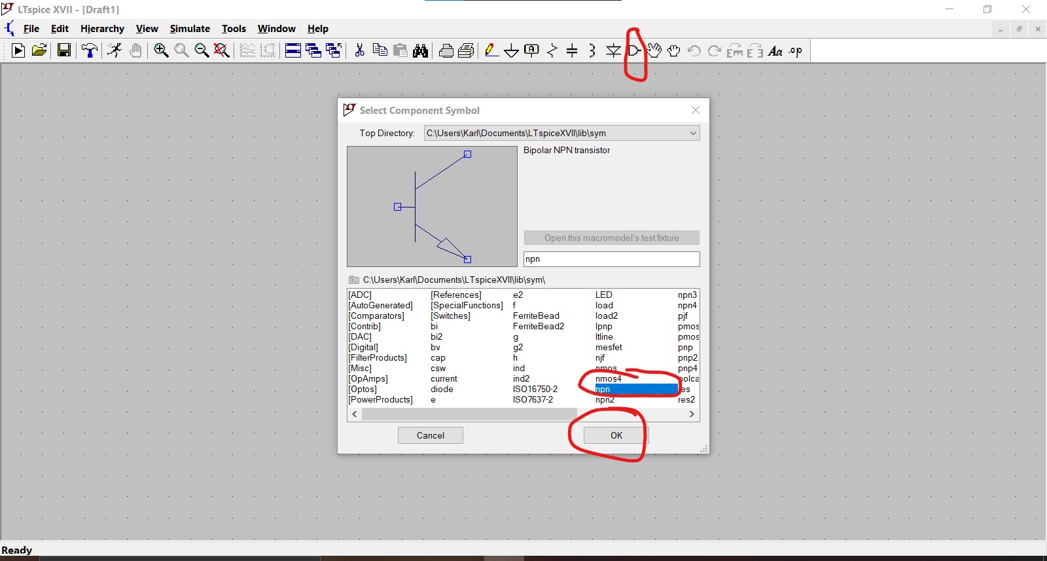1047x561 pixels.
Task: Click the Text 'Aa' toolbar icon
Action: click(775, 50)
